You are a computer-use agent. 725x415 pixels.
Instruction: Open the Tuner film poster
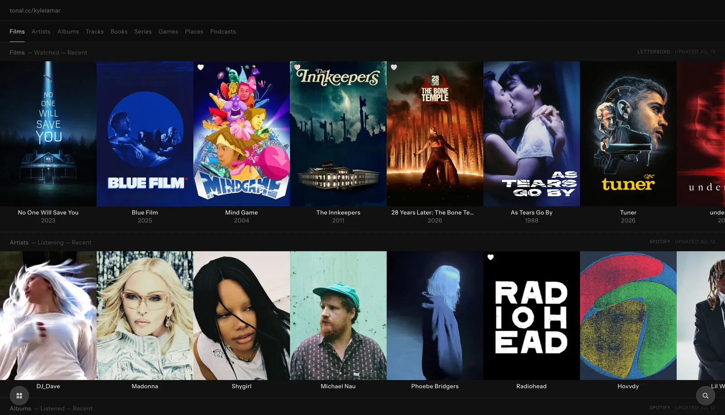[x=628, y=134]
